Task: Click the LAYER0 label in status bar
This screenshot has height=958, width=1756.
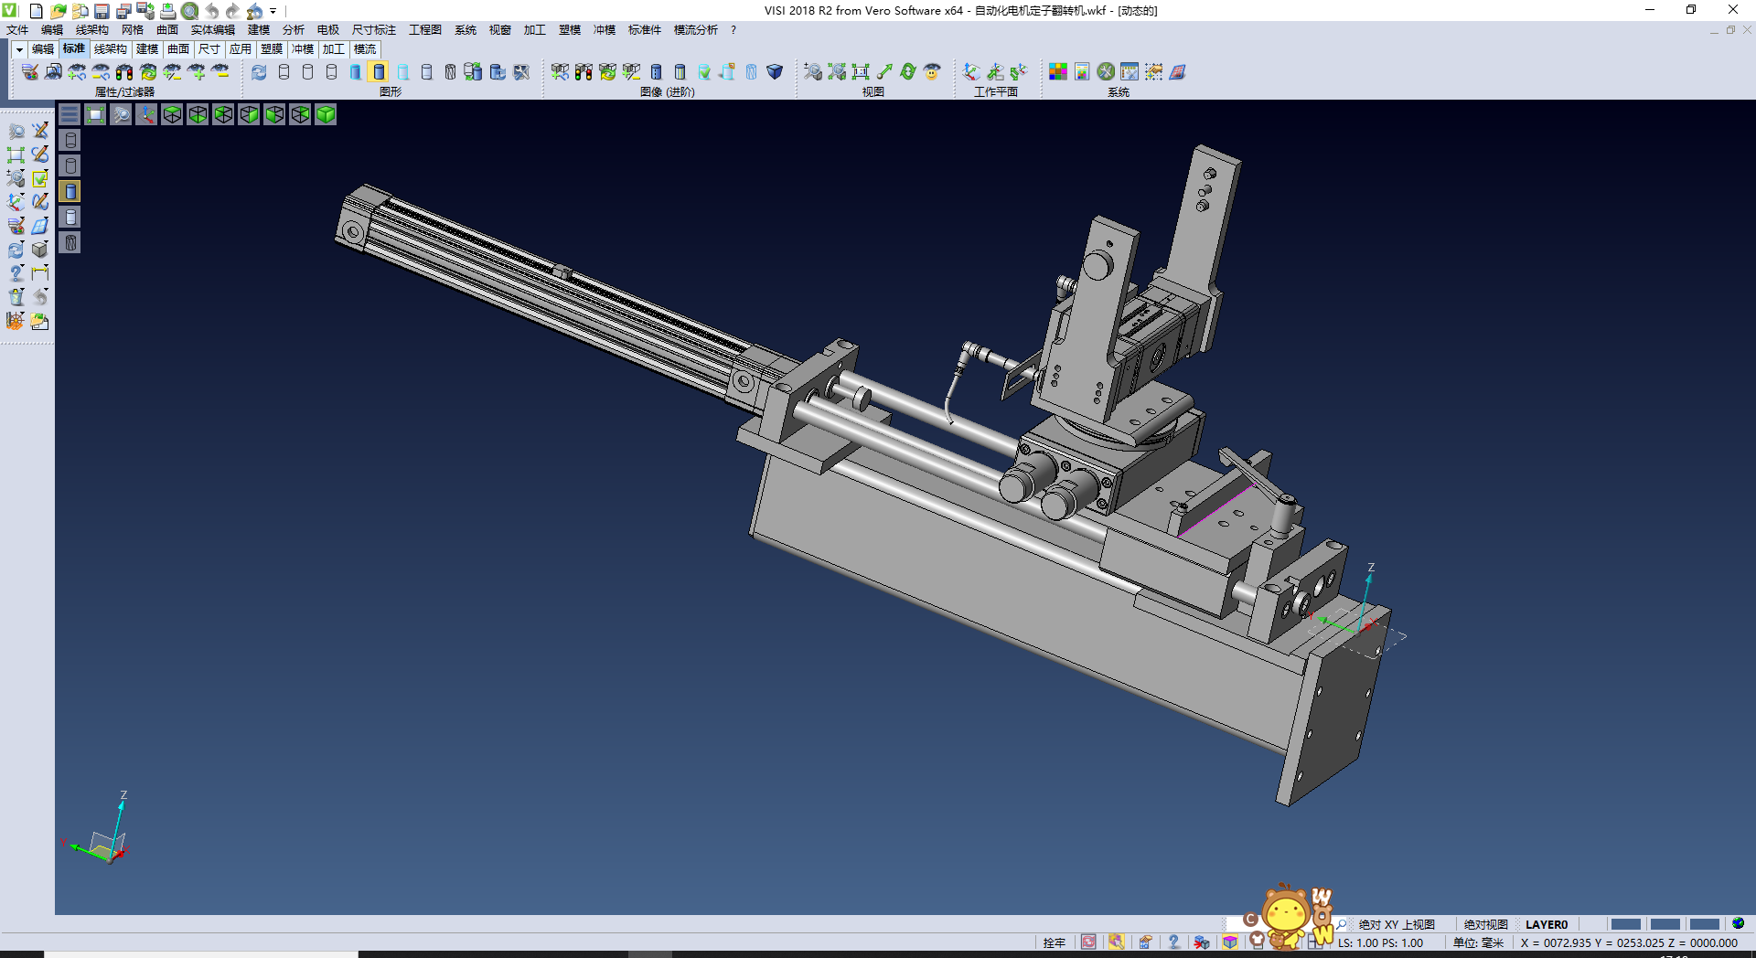Action: pyautogui.click(x=1546, y=924)
